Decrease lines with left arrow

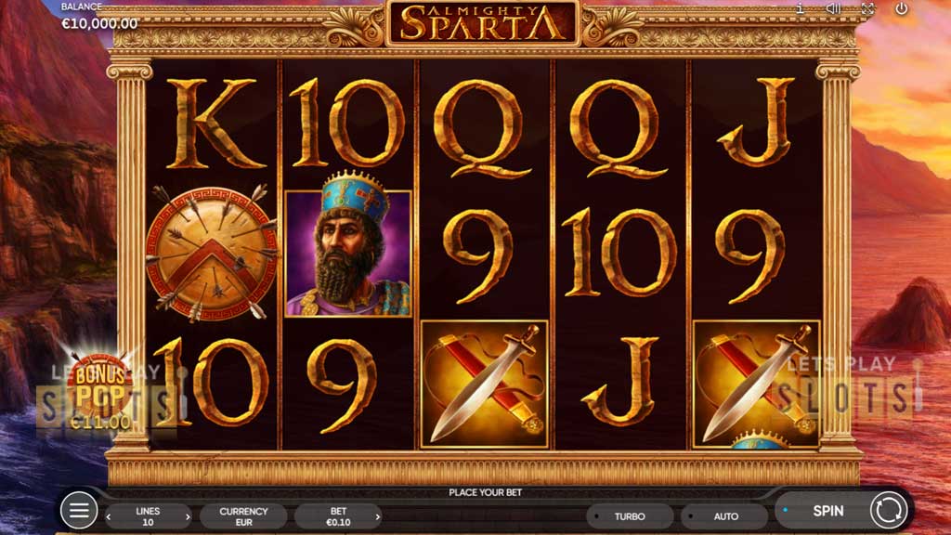(x=109, y=516)
